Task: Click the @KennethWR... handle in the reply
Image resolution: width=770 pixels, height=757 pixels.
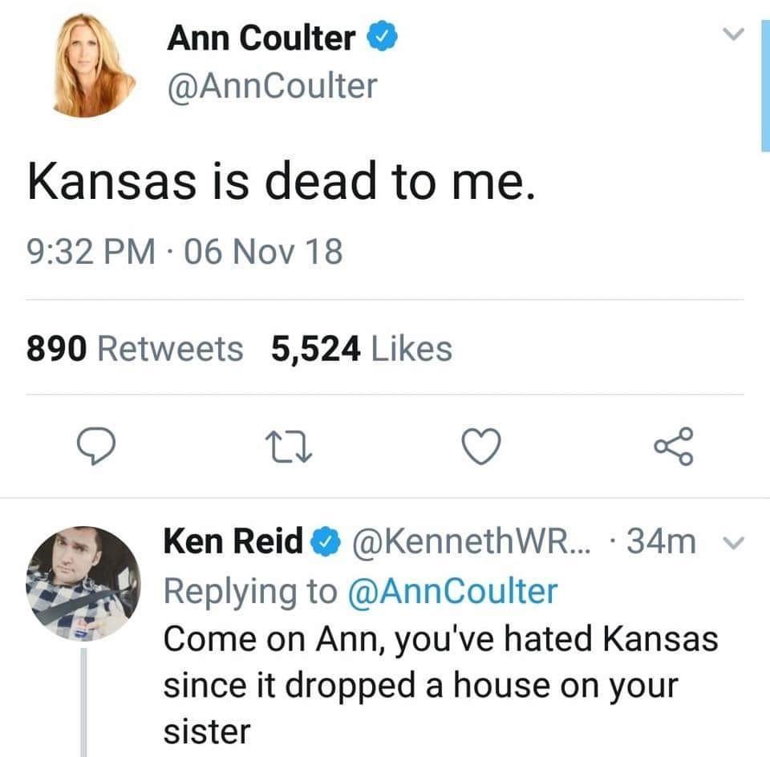Action: (473, 543)
